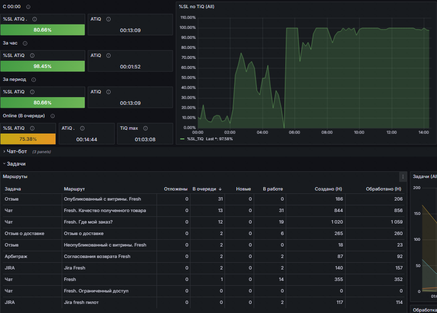Click the Отложены column header
Screen dimensions: 437x313
click(x=176, y=189)
